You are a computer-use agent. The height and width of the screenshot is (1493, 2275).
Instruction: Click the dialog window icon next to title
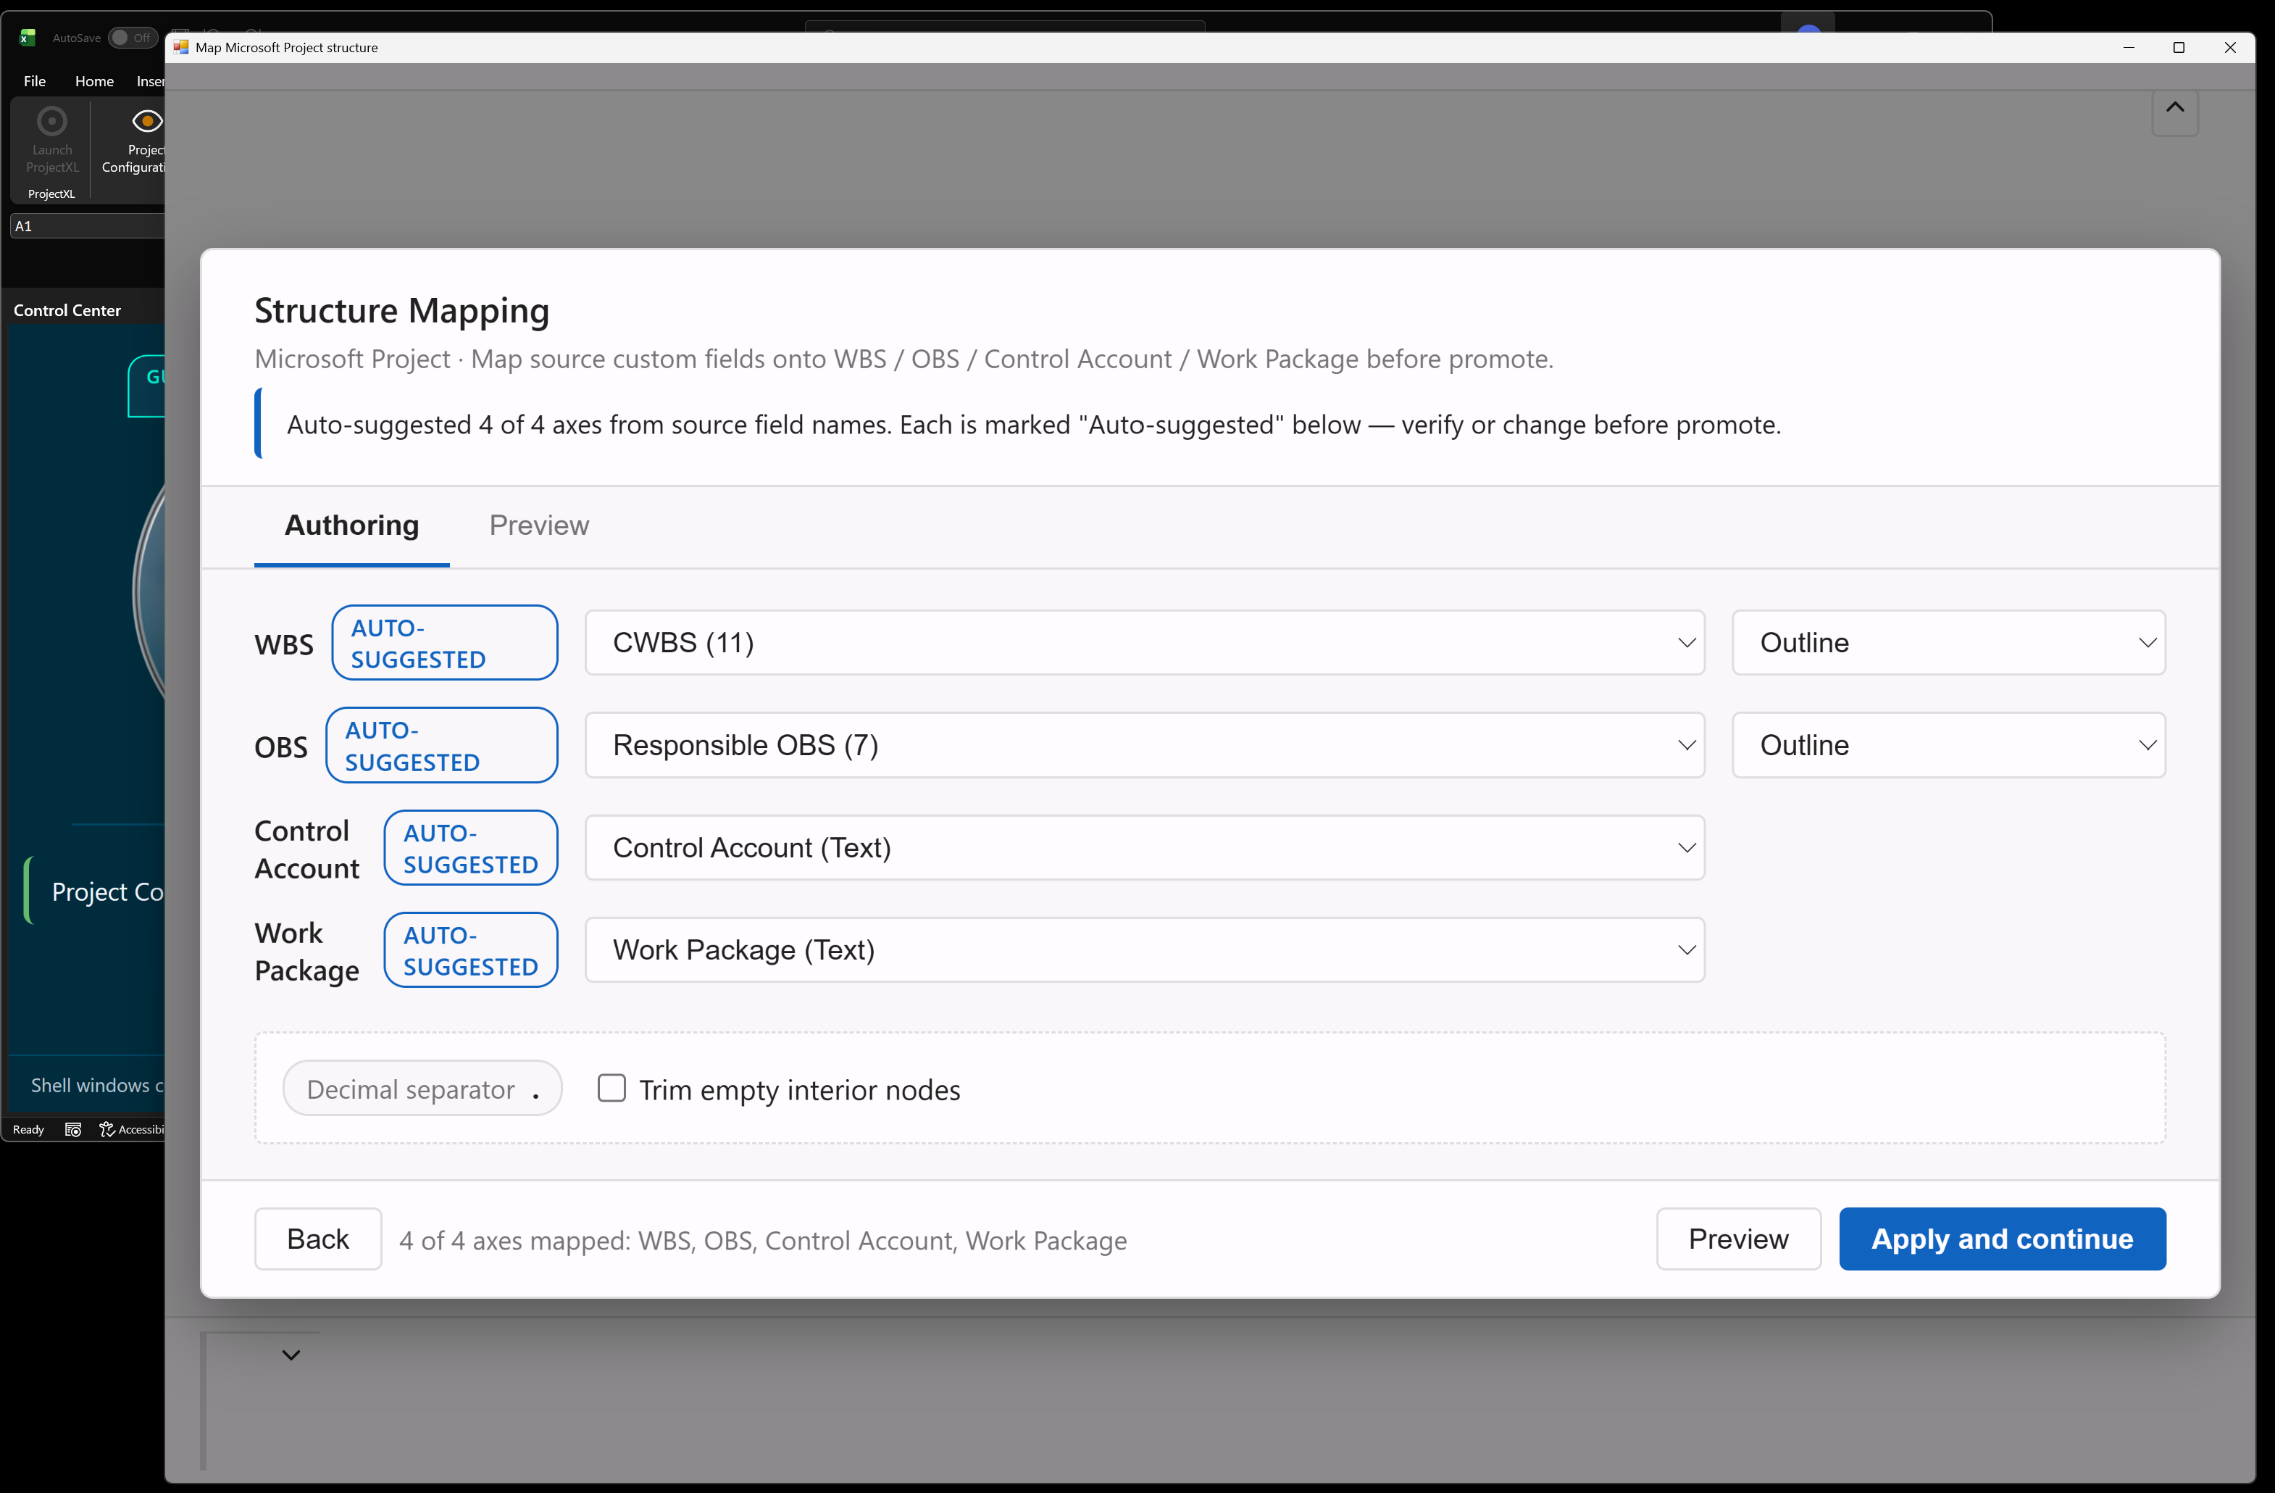coord(180,47)
